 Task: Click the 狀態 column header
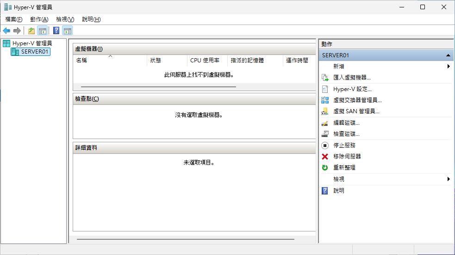pyautogui.click(x=167, y=61)
